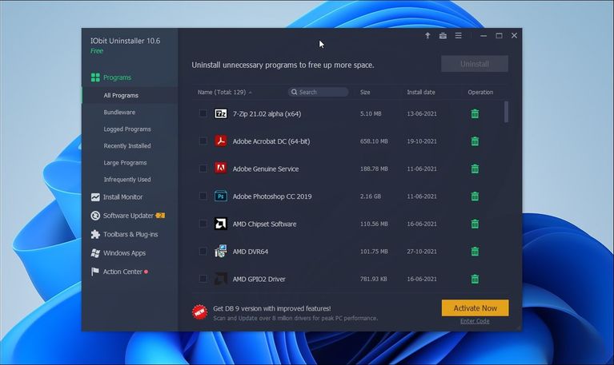This screenshot has width=614, height=365.
Task: Click the Enter Code link
Action: pyautogui.click(x=475, y=321)
